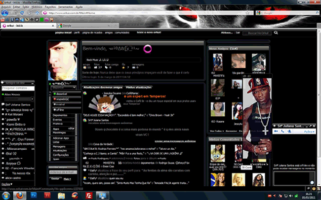Open FileZilla from the taskbar

click(88, 196)
